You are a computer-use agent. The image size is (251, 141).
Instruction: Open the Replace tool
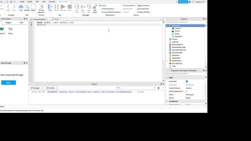[27, 8]
